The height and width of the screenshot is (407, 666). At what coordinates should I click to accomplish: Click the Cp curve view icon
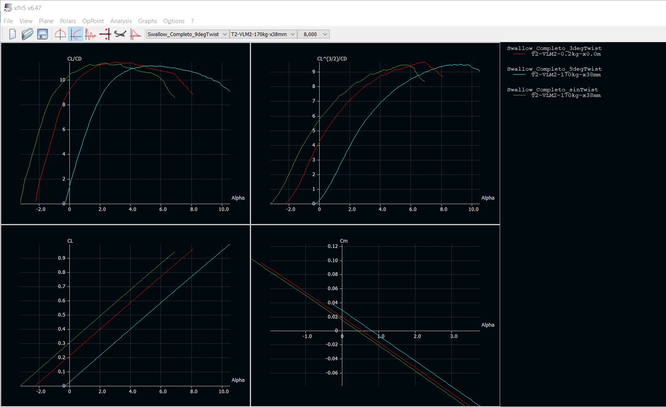(x=135, y=34)
